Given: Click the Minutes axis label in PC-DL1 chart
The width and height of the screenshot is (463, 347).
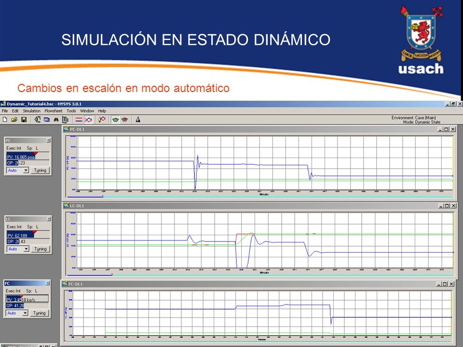Looking at the screenshot, I should (264, 194).
